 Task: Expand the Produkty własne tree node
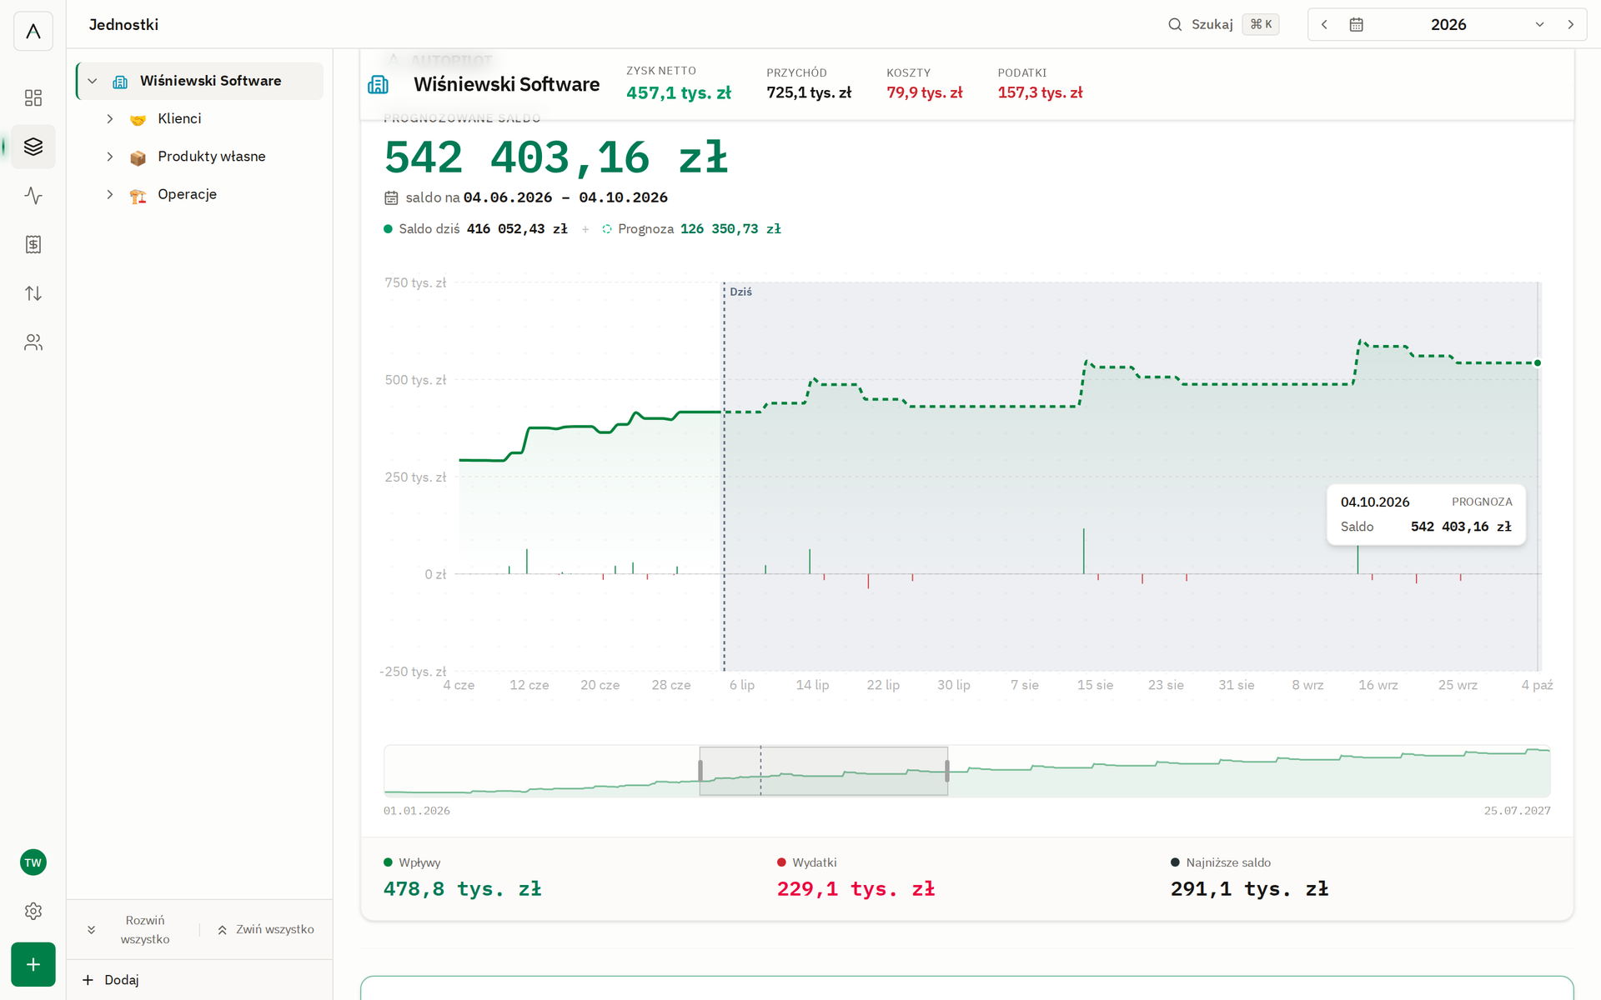point(109,157)
